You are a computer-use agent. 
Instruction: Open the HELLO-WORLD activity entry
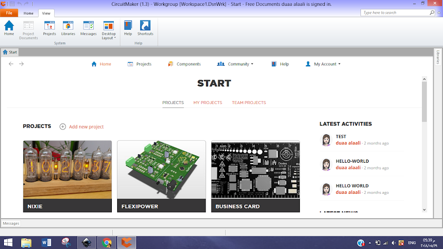[x=352, y=161]
